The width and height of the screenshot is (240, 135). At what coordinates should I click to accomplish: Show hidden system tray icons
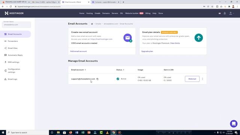coord(215,132)
